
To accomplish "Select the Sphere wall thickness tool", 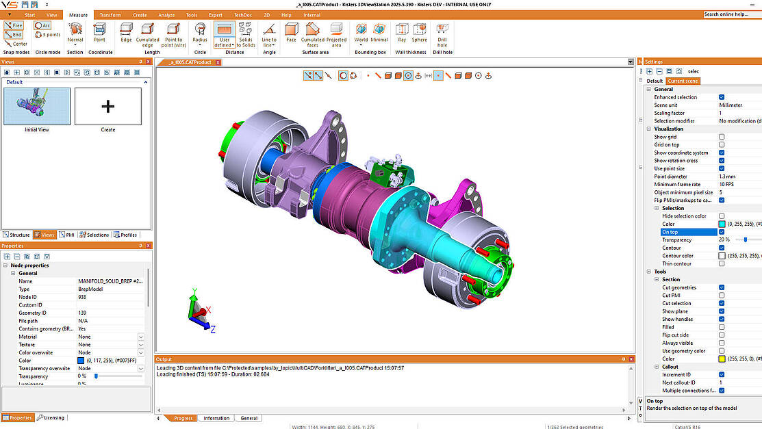I will [x=419, y=32].
